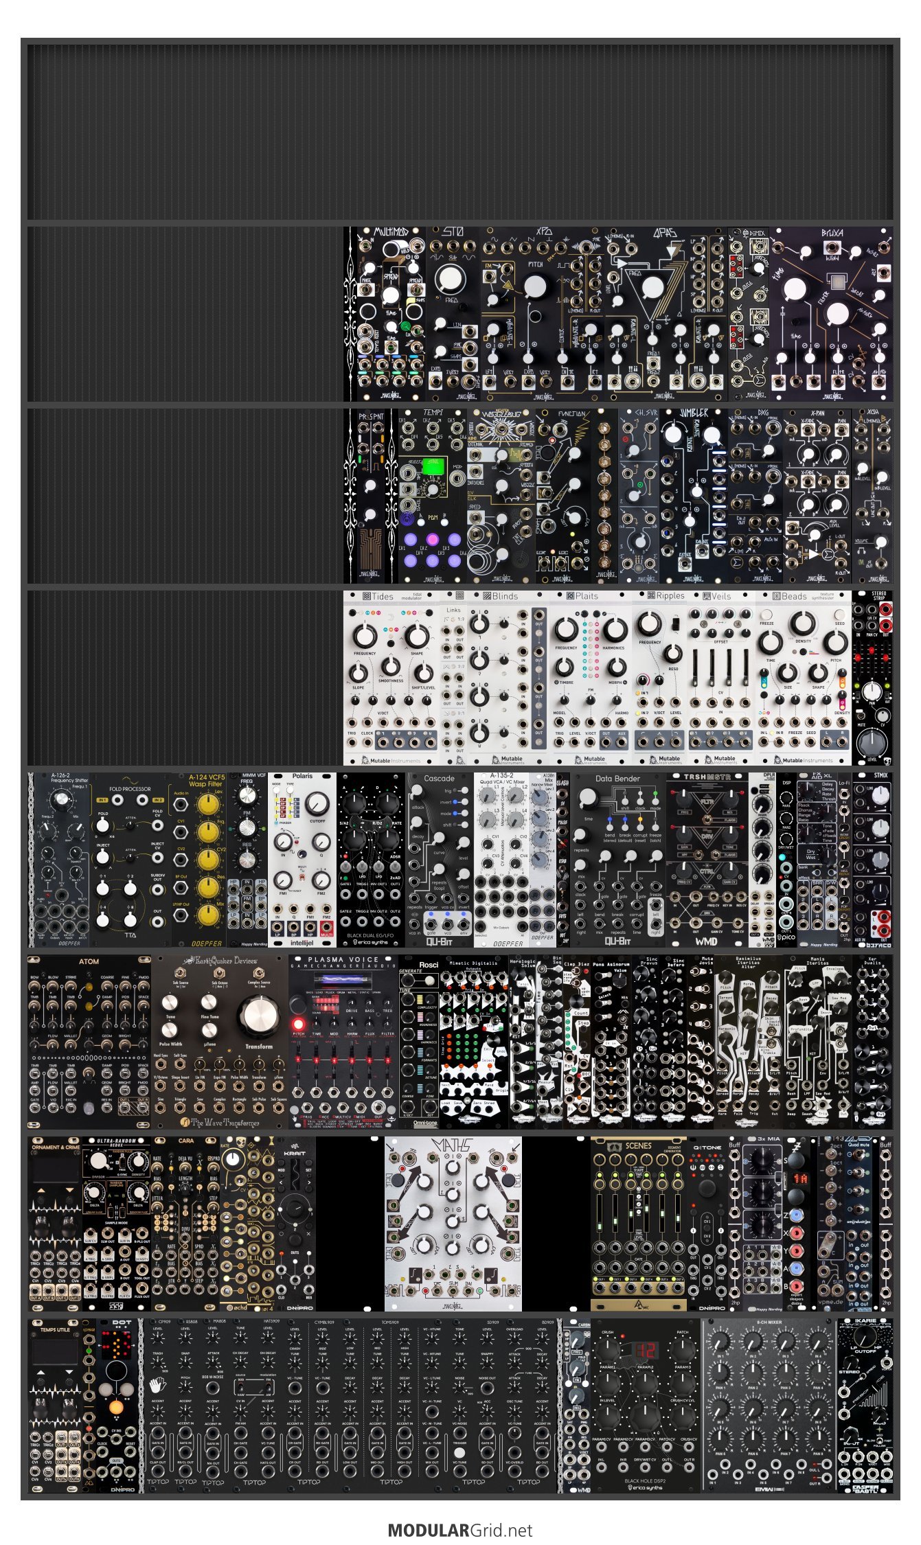Open the A-126-2 Frequency Shifter module

point(62,860)
